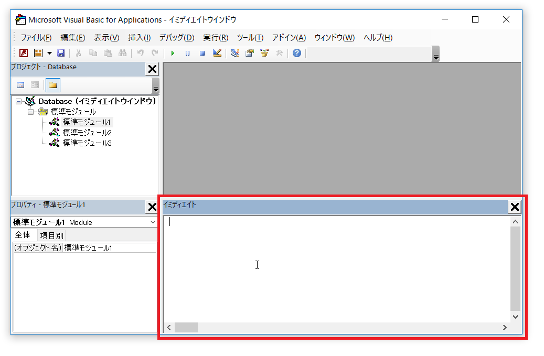Click the Find binoculars icon

122,53
